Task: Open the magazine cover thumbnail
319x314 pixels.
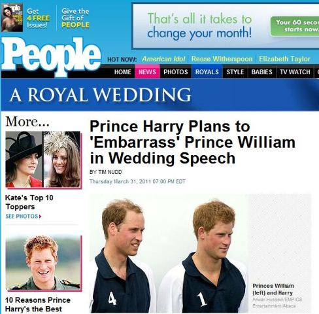Action: tap(12, 18)
